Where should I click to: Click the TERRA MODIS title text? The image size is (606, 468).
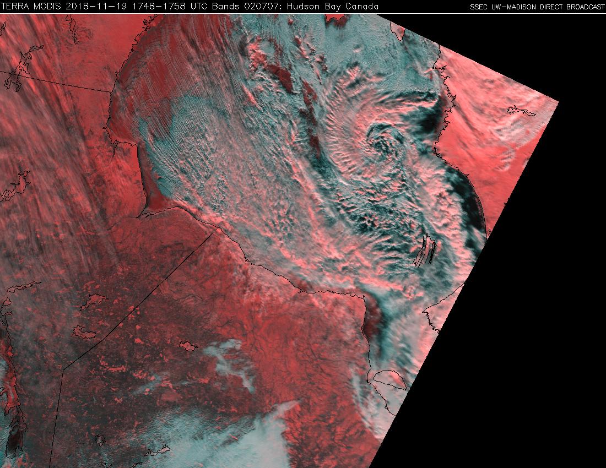click(31, 7)
